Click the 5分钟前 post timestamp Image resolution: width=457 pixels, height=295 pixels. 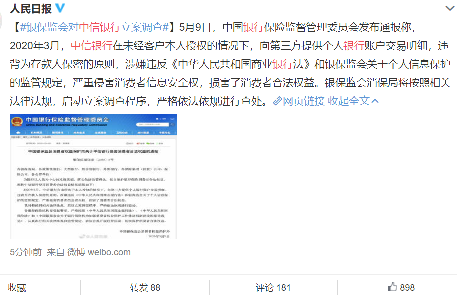tap(26, 252)
